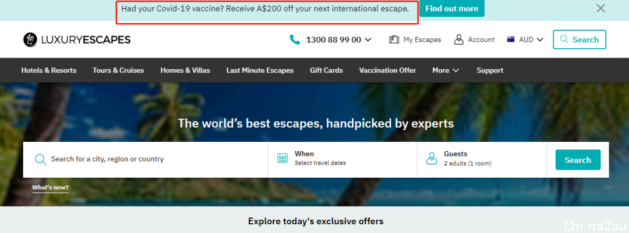629x233 pixels.
Task: Click the magnifier icon in destination field
Action: (41, 159)
